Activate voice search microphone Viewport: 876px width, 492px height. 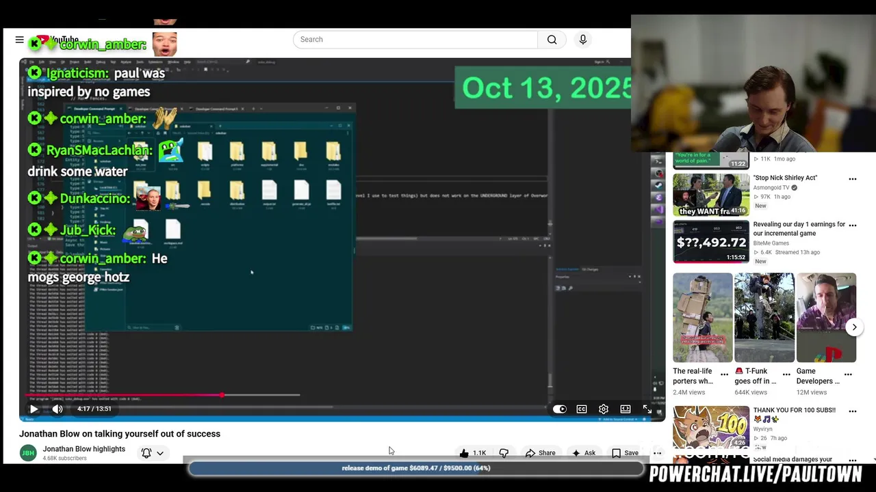(583, 40)
